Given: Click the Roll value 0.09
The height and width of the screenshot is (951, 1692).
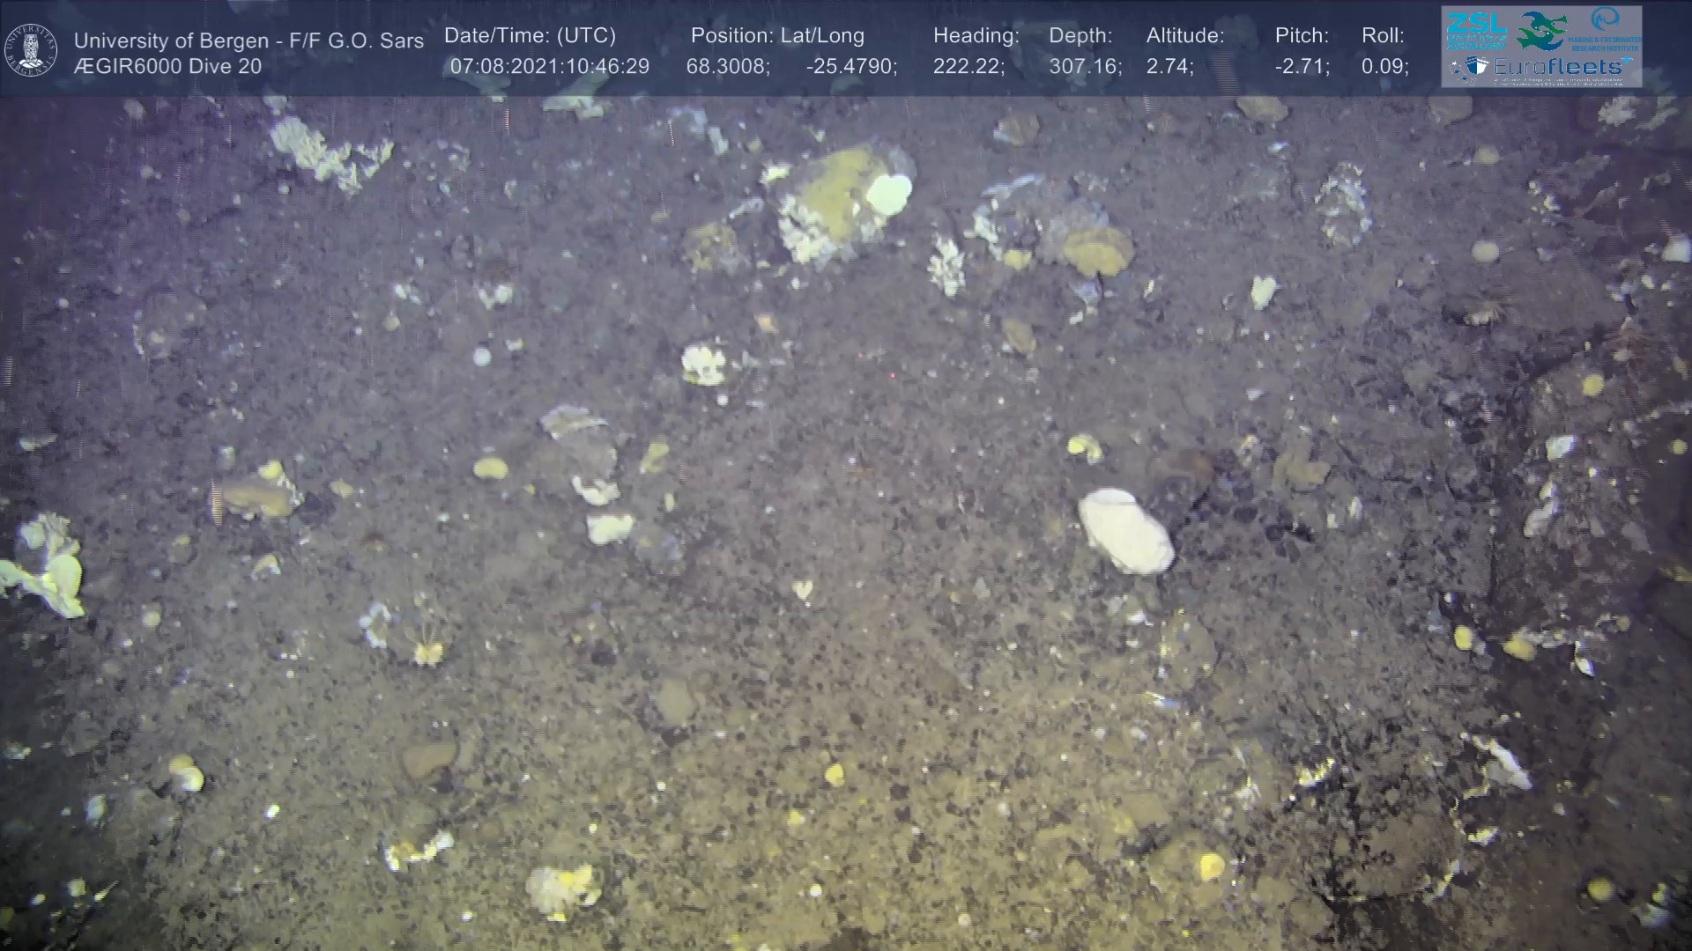Looking at the screenshot, I should tap(1384, 67).
